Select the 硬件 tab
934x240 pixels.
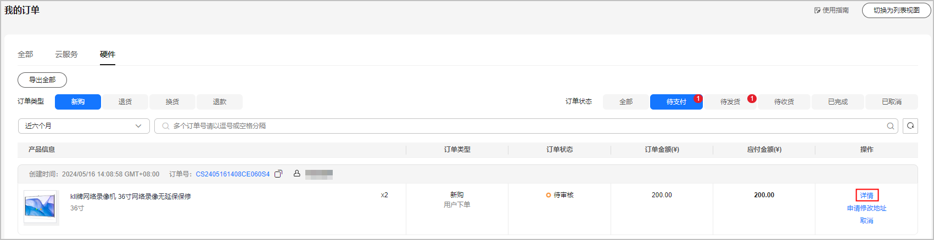tap(108, 54)
